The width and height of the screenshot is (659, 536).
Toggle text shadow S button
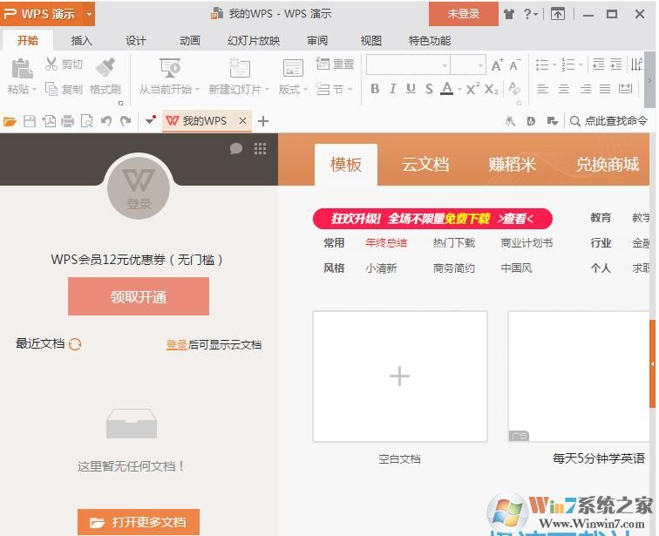pos(429,89)
